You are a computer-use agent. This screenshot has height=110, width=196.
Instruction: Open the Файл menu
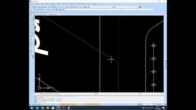tap(32, 4)
